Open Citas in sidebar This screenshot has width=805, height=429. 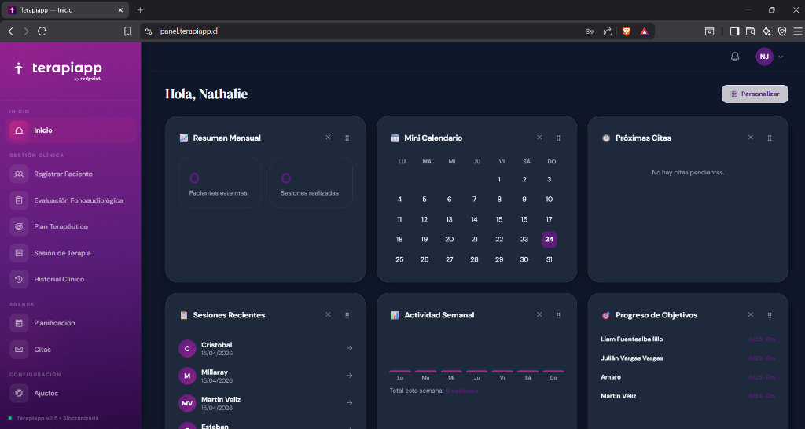pyautogui.click(x=72, y=350)
